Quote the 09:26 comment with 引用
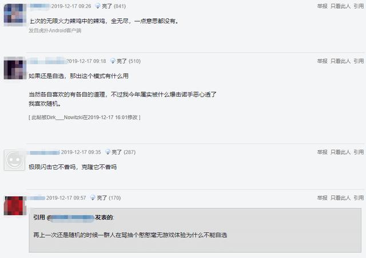Screen dimensions: 366x258 tap(359, 6)
